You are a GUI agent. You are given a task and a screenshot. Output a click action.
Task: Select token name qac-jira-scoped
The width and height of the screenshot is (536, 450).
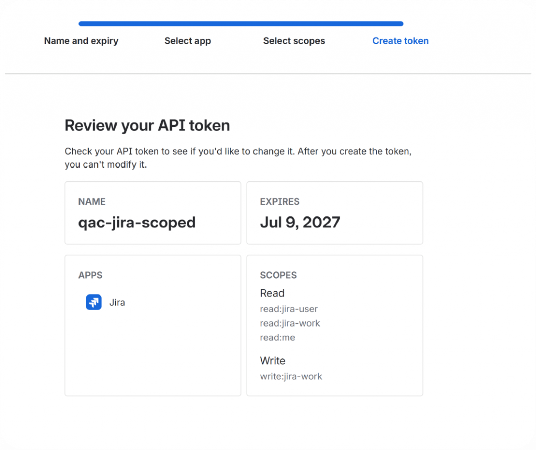tap(137, 223)
